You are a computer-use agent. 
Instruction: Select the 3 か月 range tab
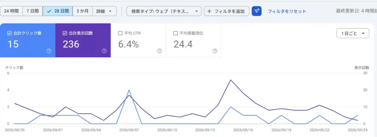pos(82,11)
